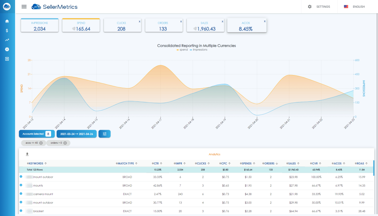The height and width of the screenshot is (216, 378).
Task: Open the trending analytics sidebar icon
Action: point(7,40)
